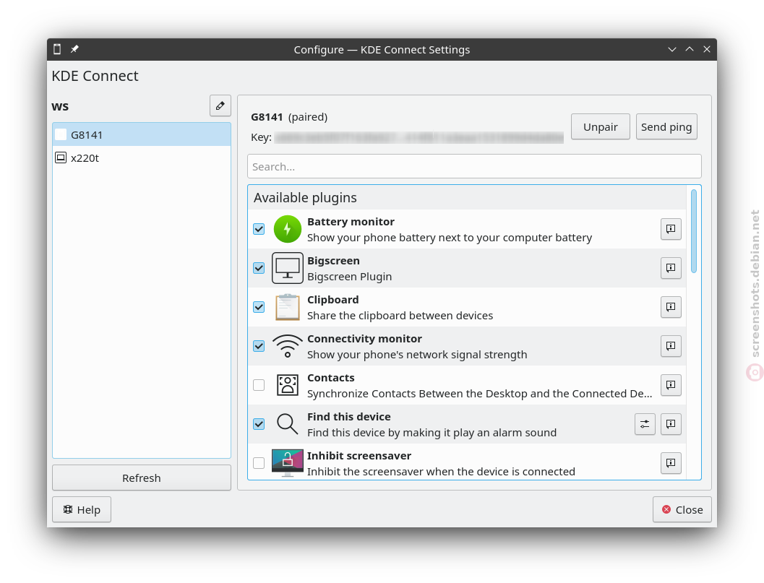Click the pin window icon in title bar
This screenshot has width=764, height=583.
coord(74,49)
